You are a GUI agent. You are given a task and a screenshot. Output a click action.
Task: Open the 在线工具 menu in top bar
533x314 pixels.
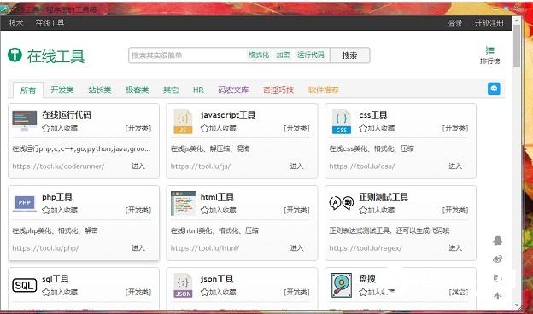point(50,23)
